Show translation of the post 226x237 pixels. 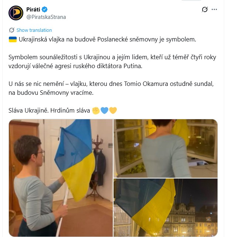pos(34,30)
